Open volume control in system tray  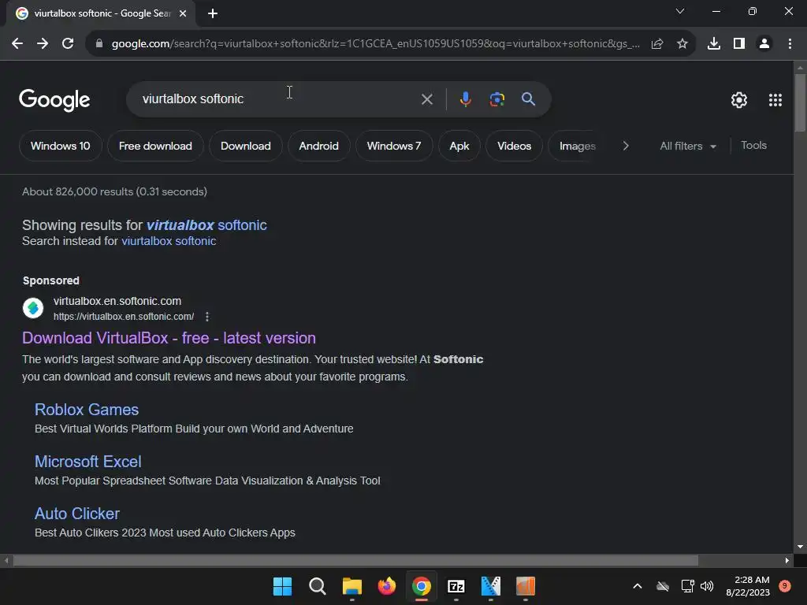point(707,586)
